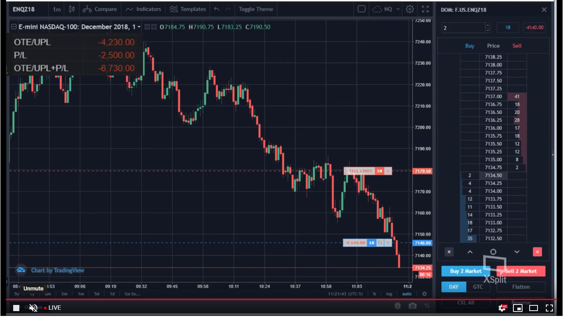This screenshot has width=563, height=319.
Task: Make the video player fullscreen
Action: (x=549, y=308)
